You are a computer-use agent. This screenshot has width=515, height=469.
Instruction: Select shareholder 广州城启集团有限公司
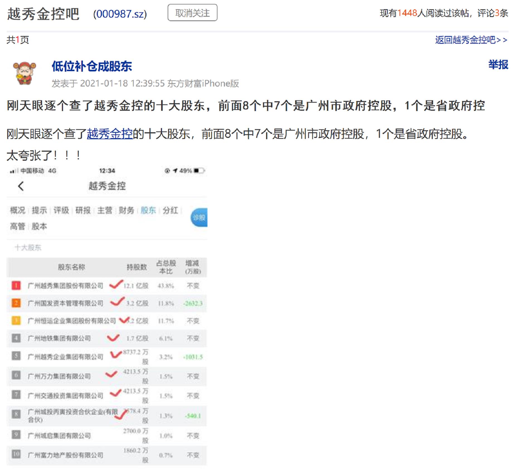point(59,436)
